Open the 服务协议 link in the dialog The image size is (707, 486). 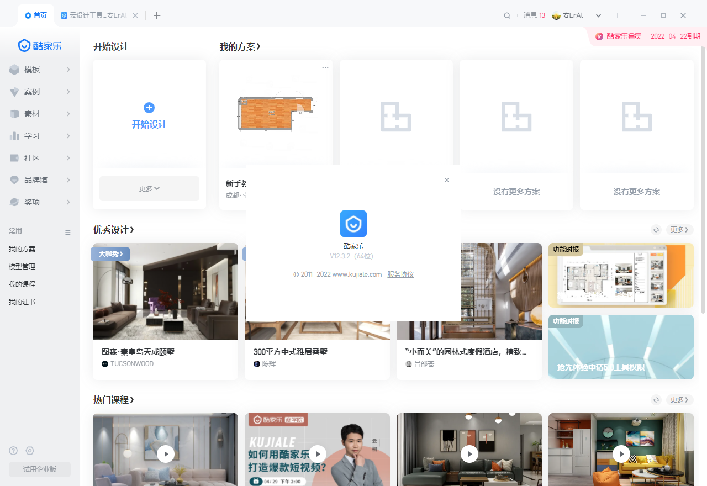pos(400,274)
